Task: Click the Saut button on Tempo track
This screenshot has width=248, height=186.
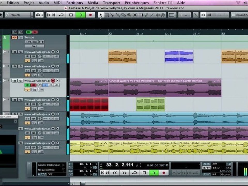Action: [x=34, y=46]
